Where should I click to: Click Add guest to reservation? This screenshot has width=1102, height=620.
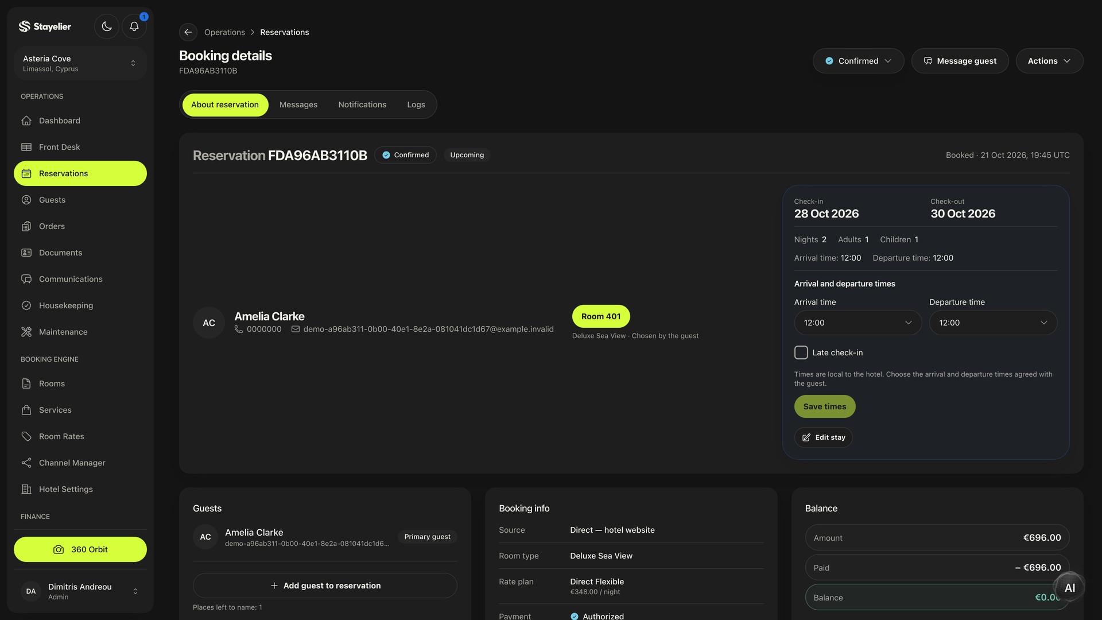(325, 586)
